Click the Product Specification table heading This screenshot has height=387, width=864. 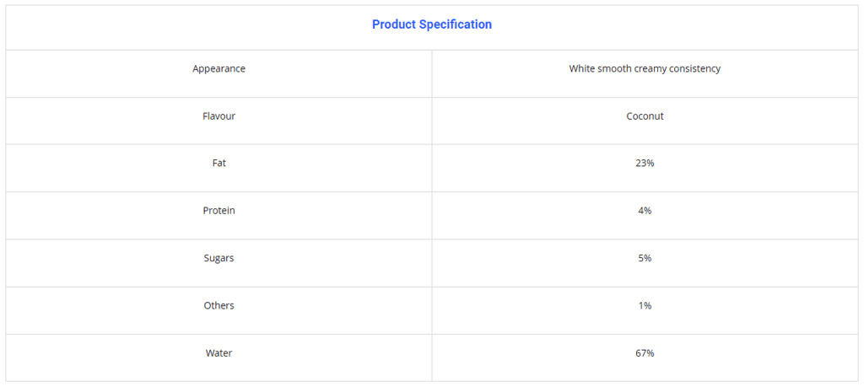click(431, 24)
